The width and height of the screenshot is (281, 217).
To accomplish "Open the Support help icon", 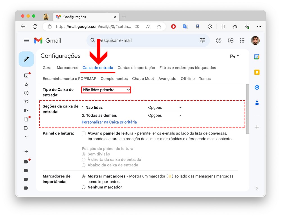I will [x=218, y=40].
